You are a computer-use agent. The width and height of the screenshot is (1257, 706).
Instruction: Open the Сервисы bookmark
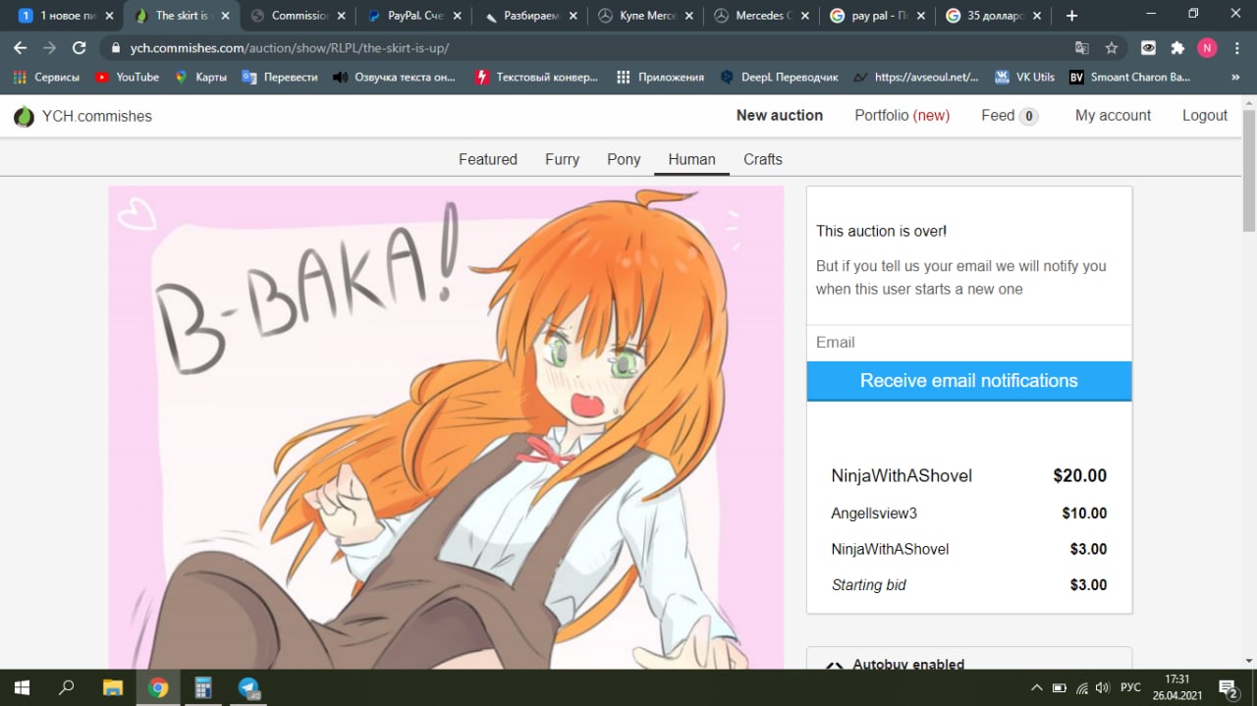click(46, 77)
